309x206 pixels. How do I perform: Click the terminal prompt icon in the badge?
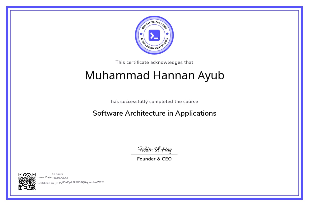pos(154,35)
